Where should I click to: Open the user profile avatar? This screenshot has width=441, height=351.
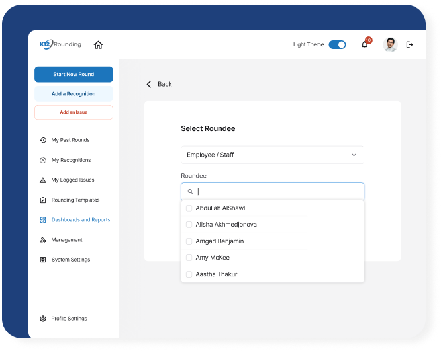pos(390,45)
